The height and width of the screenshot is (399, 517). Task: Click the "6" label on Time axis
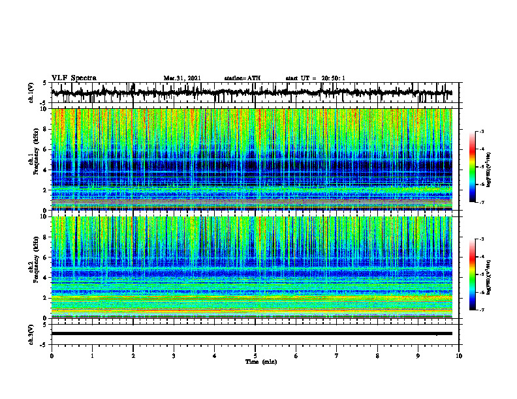click(296, 356)
